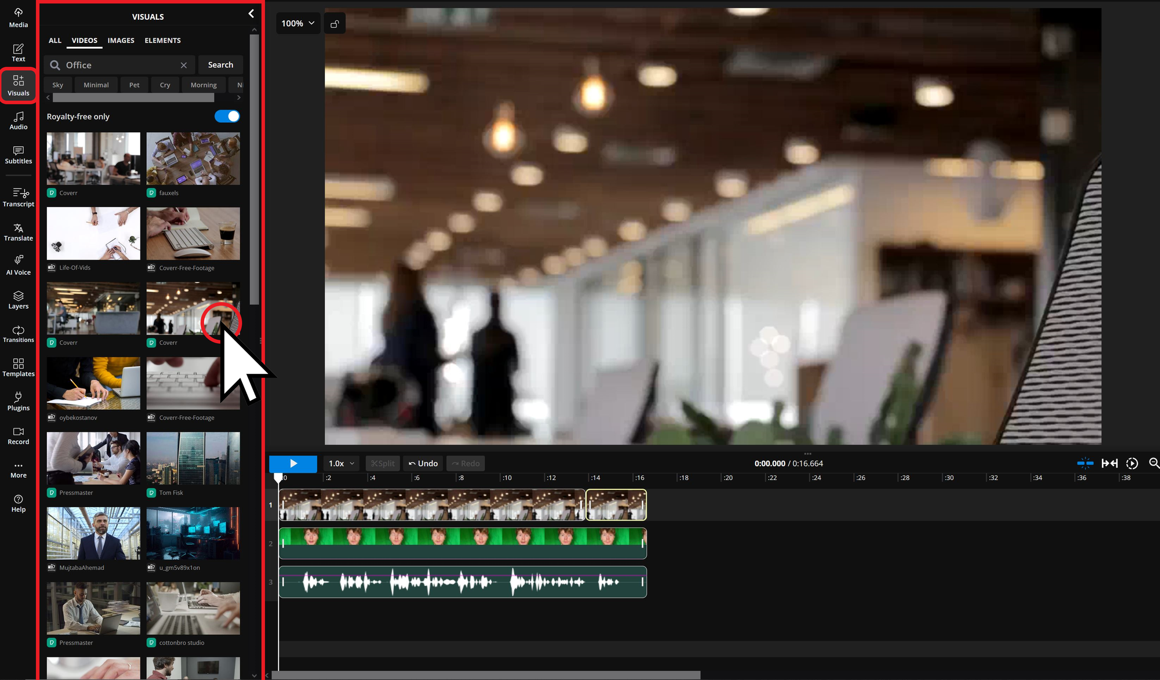Toggle the loop playback icon near the timeline
Viewport: 1160px width, 680px height.
(x=1132, y=463)
